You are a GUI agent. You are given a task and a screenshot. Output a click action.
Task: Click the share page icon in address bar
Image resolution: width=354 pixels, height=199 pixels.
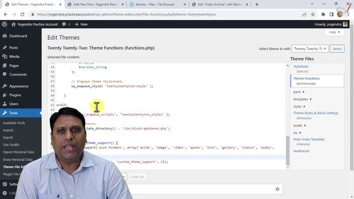304,14
